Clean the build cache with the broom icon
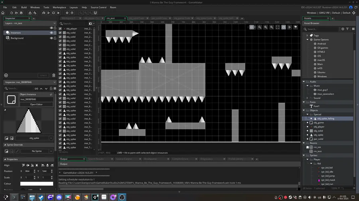The height and width of the screenshot is (201, 359). (x=58, y=13)
